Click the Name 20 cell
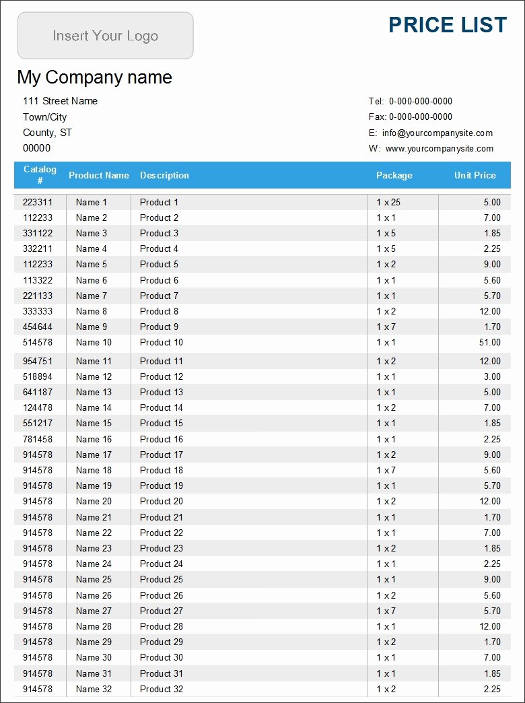This screenshot has height=703, width=525. [94, 501]
